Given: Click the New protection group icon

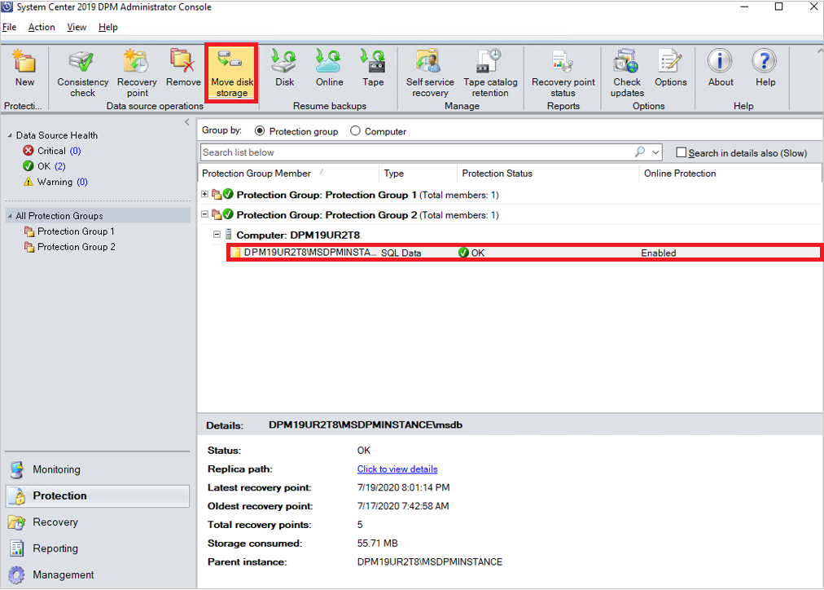Looking at the screenshot, I should click(x=24, y=68).
